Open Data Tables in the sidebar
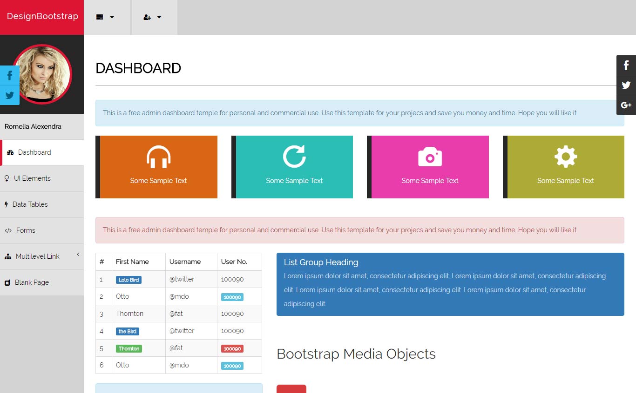The width and height of the screenshot is (636, 393). [42, 204]
